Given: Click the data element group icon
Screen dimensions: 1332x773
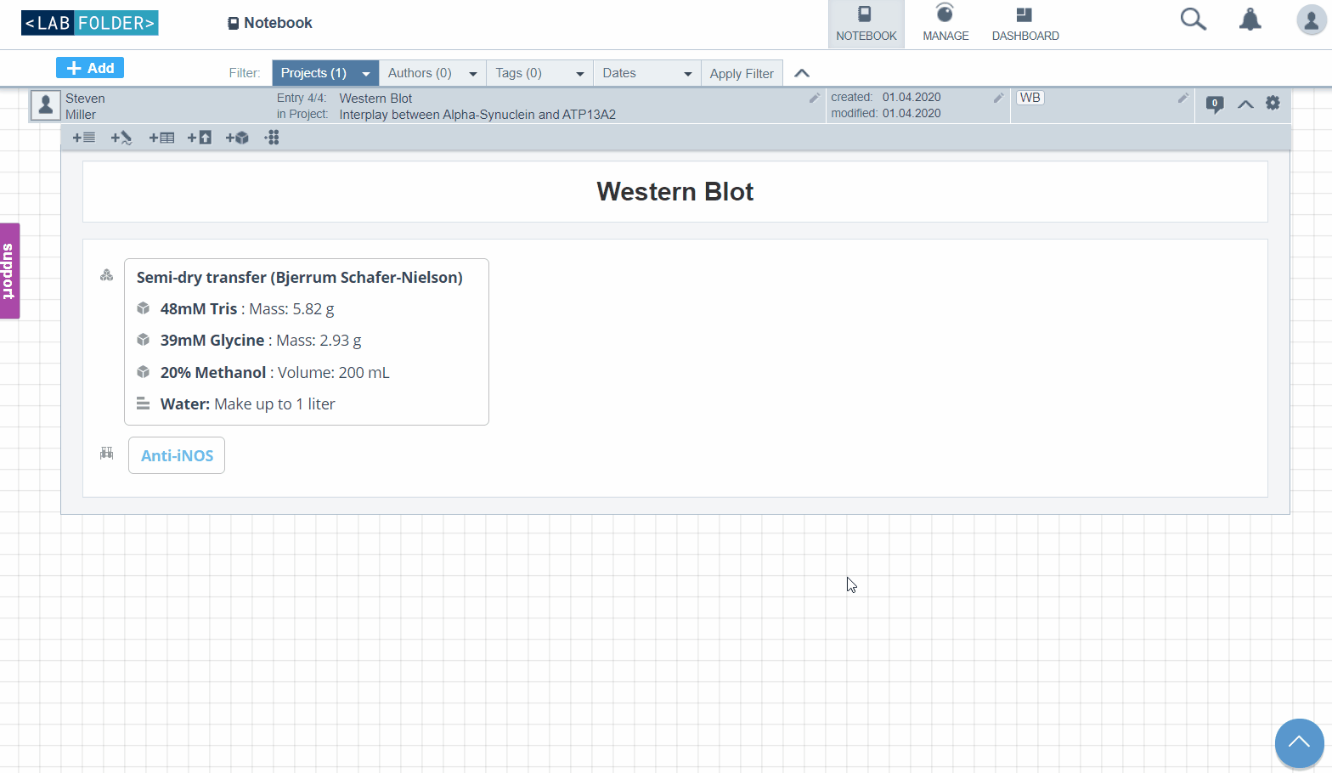Looking at the screenshot, I should (x=106, y=275).
